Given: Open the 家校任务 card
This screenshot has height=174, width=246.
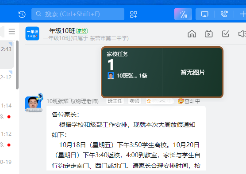Looking at the screenshot, I should click(162, 72).
